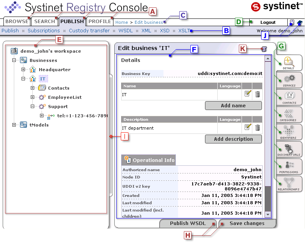The width and height of the screenshot is (305, 250).
Task: Expand the EmployeeList tree node
Action: (x=32, y=97)
